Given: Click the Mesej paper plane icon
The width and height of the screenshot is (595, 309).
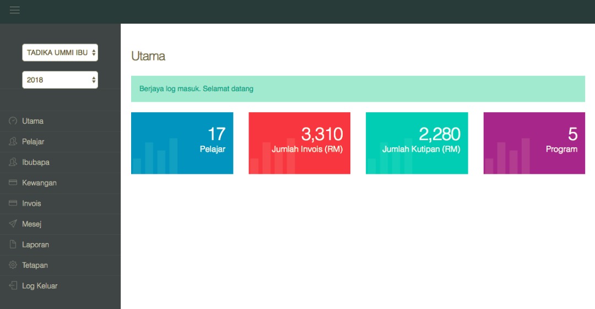Looking at the screenshot, I should [13, 224].
